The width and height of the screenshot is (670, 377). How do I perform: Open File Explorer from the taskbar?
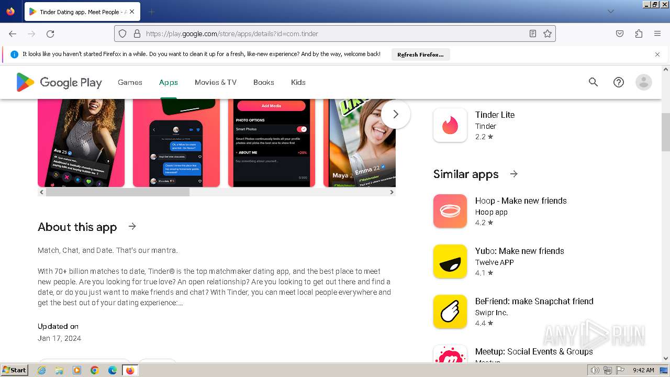59,370
